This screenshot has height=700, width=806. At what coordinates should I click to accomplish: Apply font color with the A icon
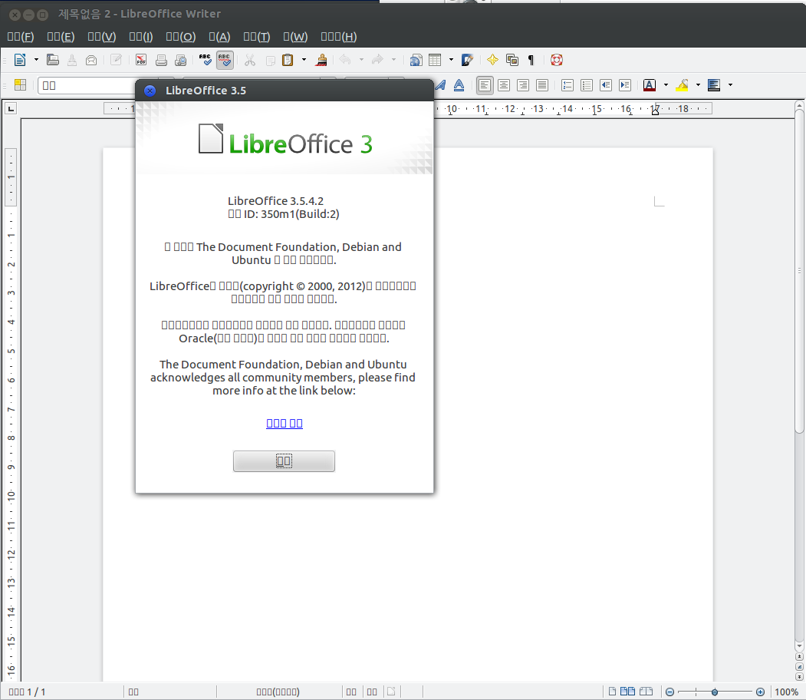(x=650, y=85)
